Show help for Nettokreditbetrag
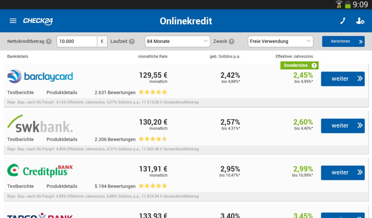This screenshot has height=218, width=372. point(49,41)
